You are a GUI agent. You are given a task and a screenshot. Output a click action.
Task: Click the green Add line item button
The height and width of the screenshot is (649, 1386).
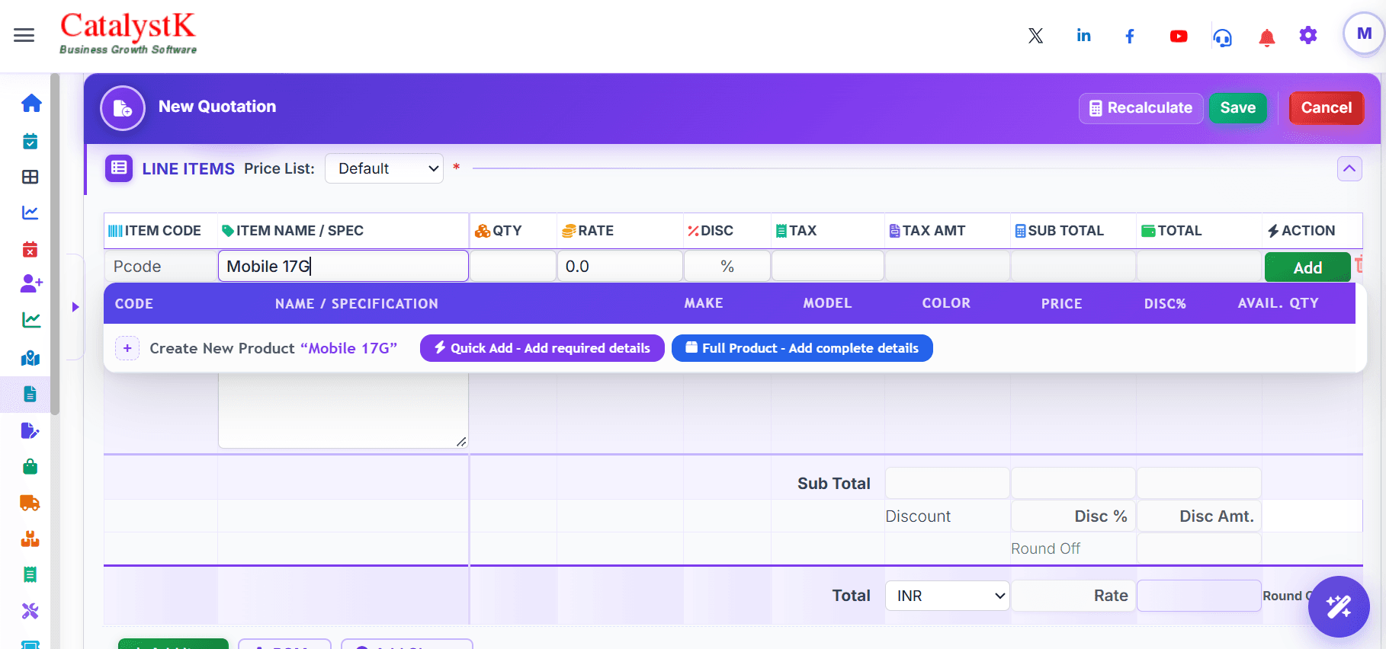[1307, 267]
